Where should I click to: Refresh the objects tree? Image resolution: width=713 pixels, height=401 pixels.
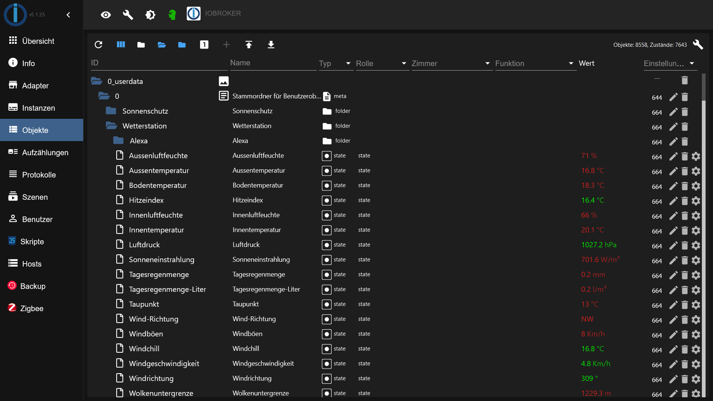click(x=98, y=45)
